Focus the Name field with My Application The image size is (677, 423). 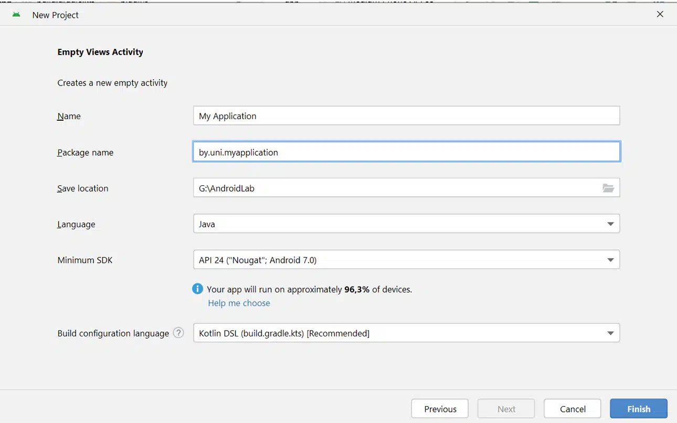coord(406,116)
